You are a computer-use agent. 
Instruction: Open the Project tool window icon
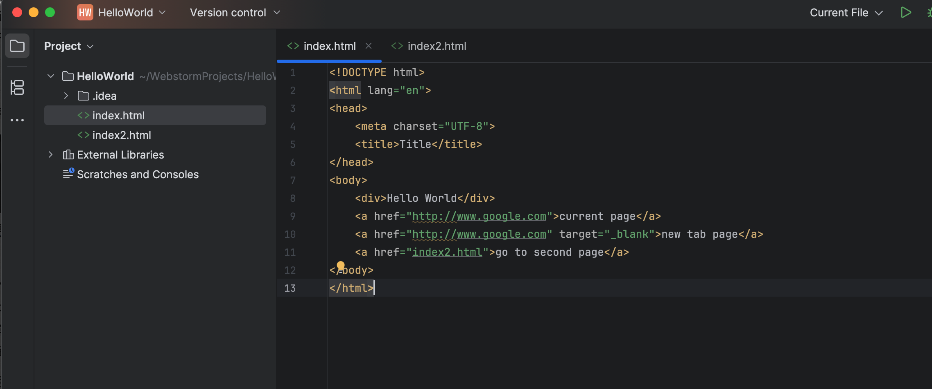tap(17, 46)
